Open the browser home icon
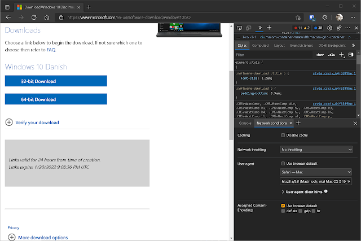The width and height of the screenshot is (361, 241). [x=47, y=17]
